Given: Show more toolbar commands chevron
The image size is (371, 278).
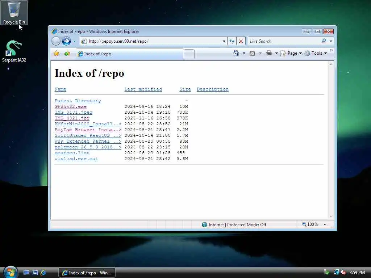Looking at the screenshot, I should (x=331, y=50).
